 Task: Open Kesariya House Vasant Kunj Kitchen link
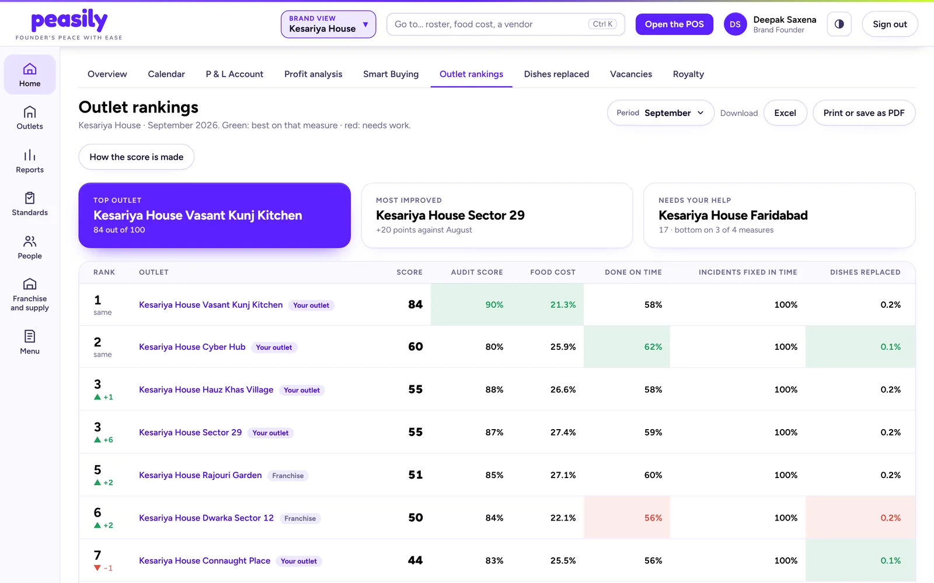(x=211, y=305)
